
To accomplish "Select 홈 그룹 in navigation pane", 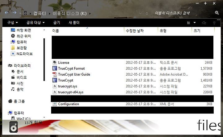I will (x=19, y=101).
